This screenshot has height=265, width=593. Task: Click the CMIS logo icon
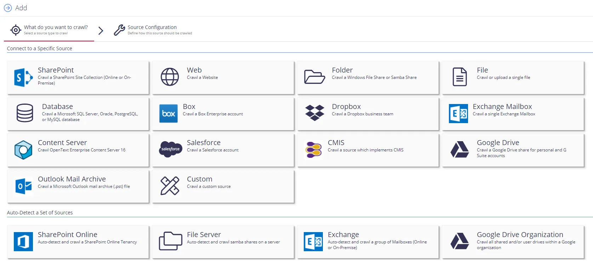coord(314,150)
